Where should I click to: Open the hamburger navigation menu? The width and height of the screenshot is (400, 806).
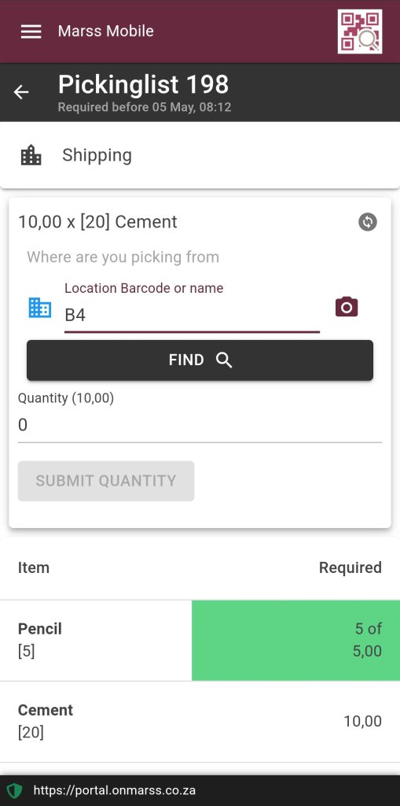pos(31,31)
